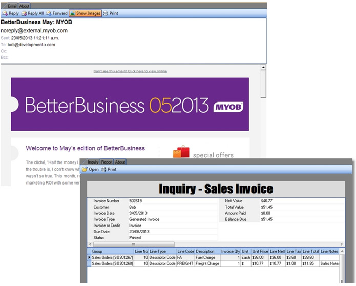This screenshot has width=356, height=286.
Task: Click Invoice Date value 9/05/2013
Action: (138, 213)
